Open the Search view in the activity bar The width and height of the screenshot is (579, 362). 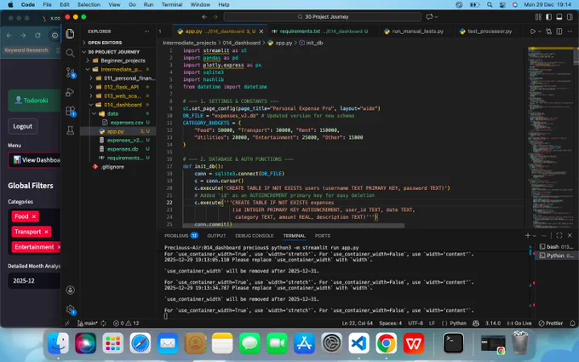[70, 53]
